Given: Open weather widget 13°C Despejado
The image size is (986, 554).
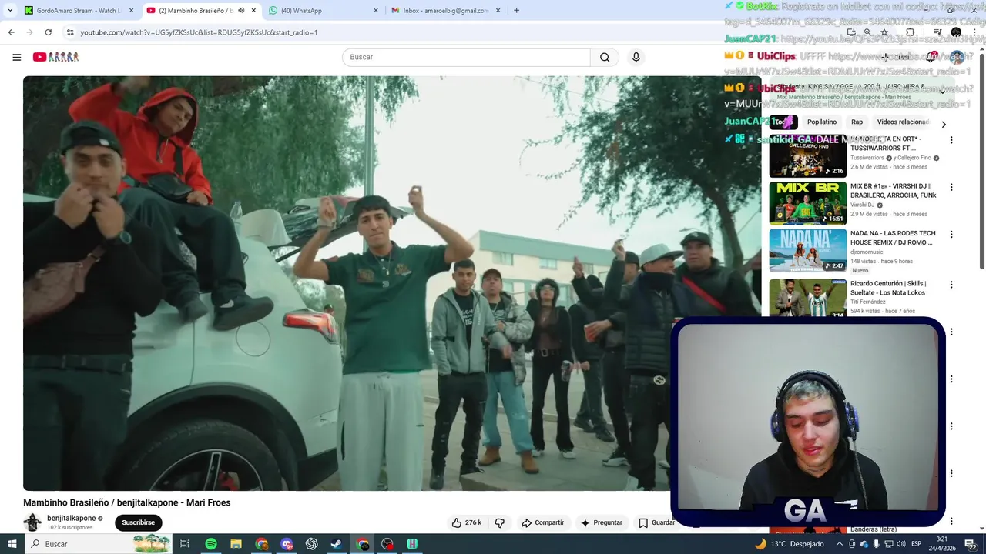Looking at the screenshot, I should coord(789,544).
